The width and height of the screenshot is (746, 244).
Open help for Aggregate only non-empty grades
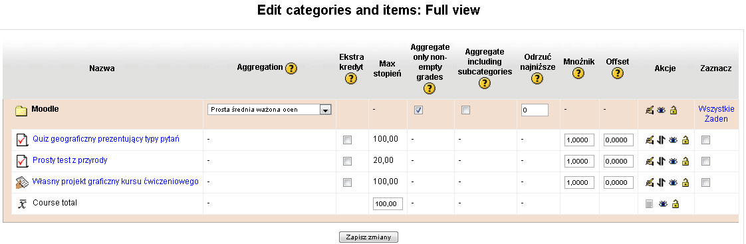[x=430, y=88]
